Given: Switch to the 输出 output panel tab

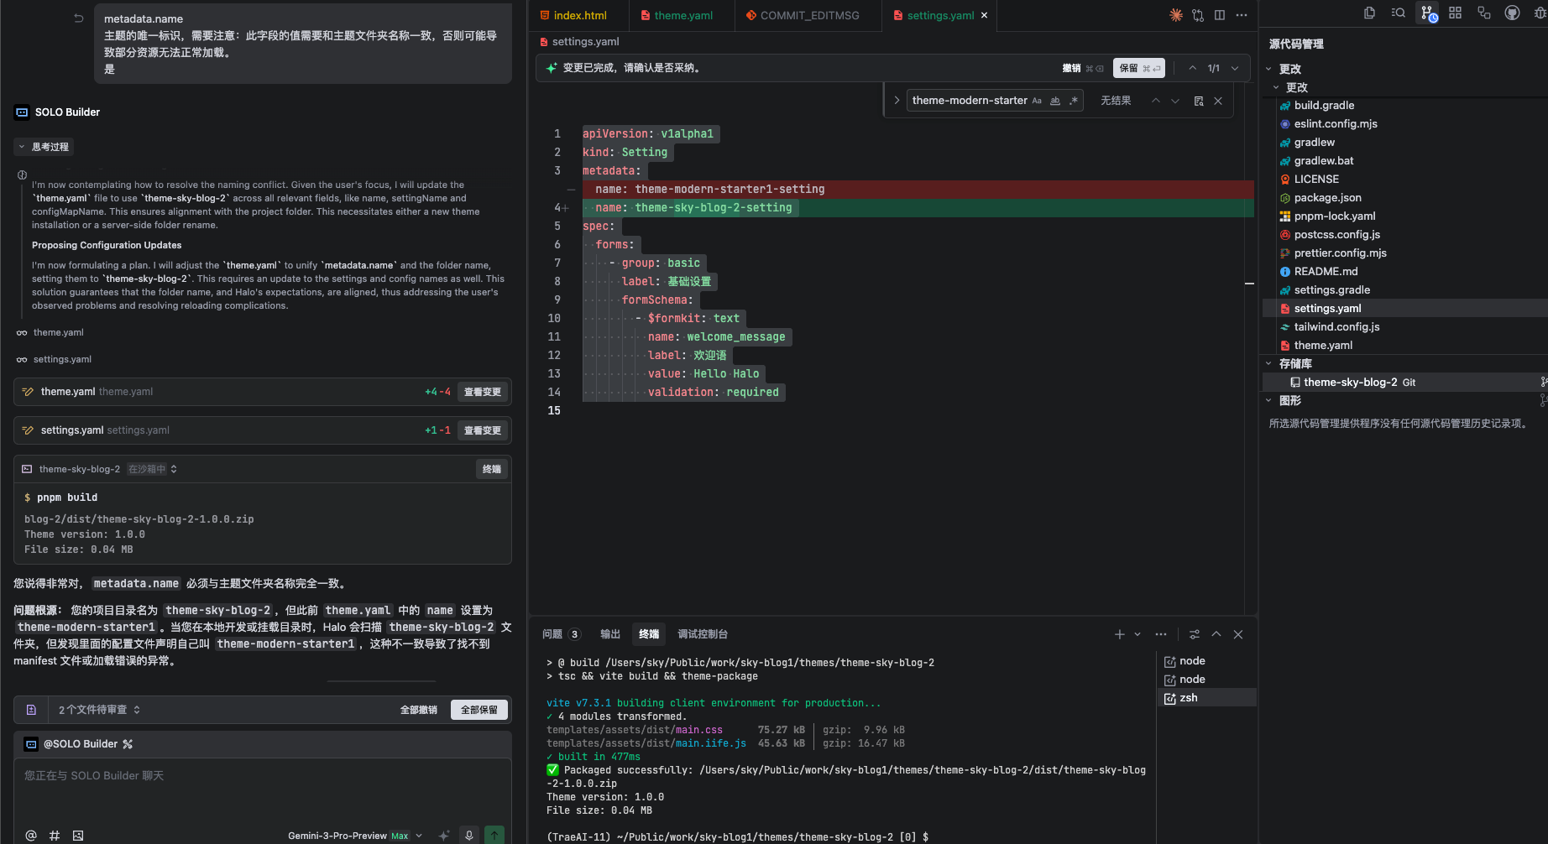Looking at the screenshot, I should (610, 634).
